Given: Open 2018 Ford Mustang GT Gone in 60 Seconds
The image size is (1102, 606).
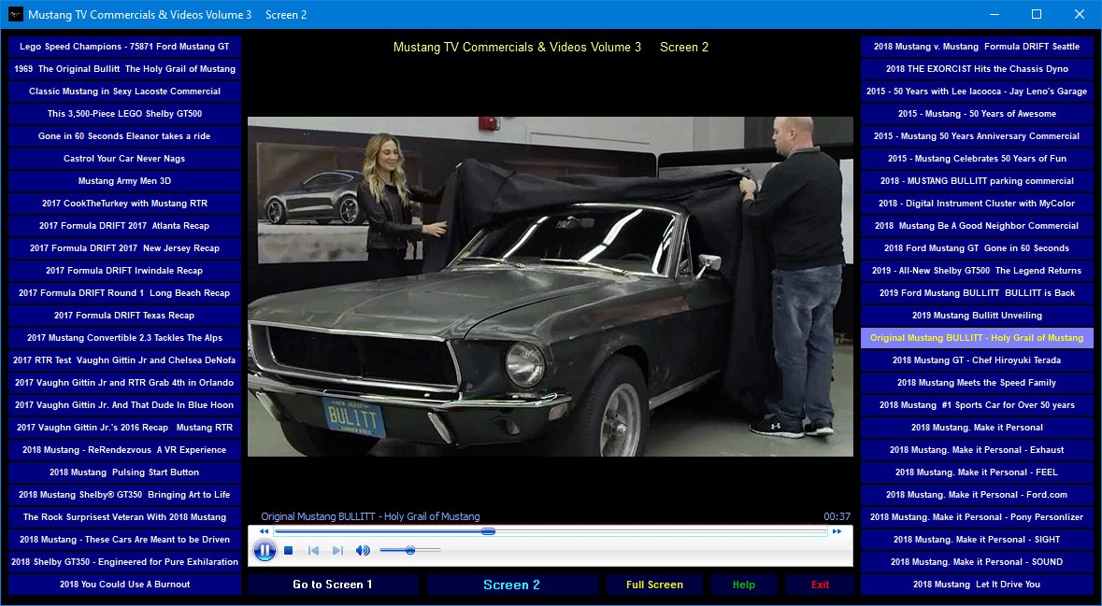Looking at the screenshot, I should [977, 247].
